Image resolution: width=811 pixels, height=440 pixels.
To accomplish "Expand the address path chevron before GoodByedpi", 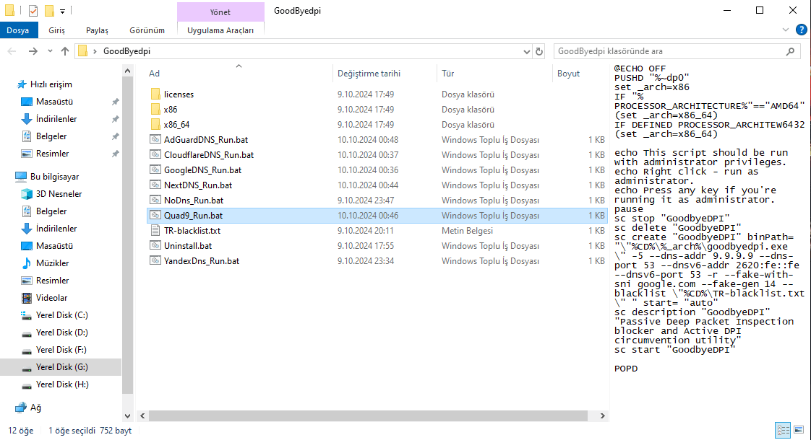I will pos(94,51).
